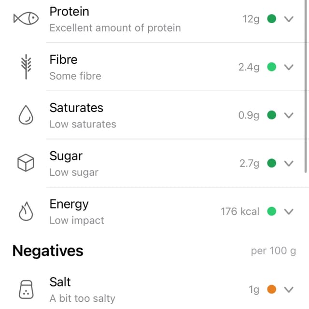Expand the Fibre row chevron
309x309 pixels.
pos(289,67)
